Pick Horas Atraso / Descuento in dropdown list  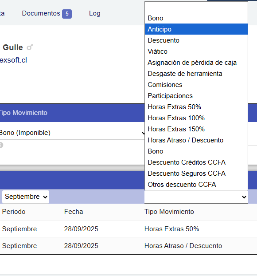click(x=196, y=140)
